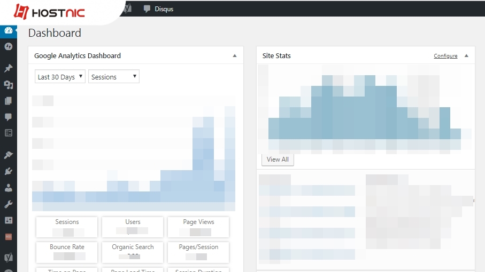This screenshot has height=272, width=485.
Task: Open Posts via the pushpin icon
Action: pos(9,68)
